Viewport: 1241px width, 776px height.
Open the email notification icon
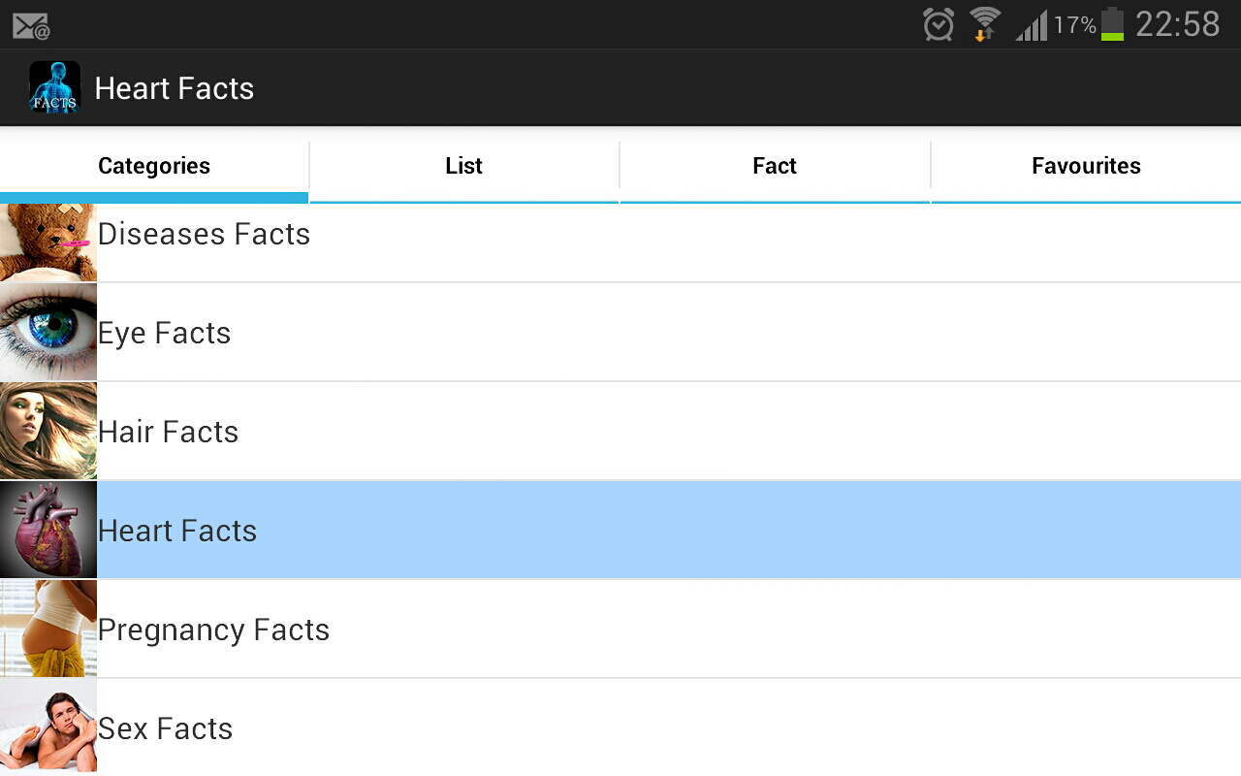pos(31,26)
